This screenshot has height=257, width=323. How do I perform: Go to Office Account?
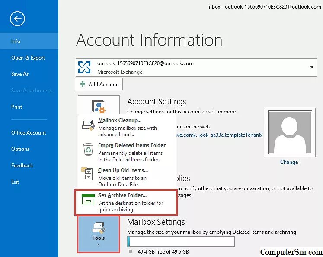(29, 133)
